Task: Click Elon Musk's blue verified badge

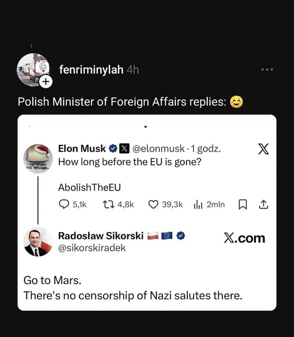Action: click(x=112, y=148)
